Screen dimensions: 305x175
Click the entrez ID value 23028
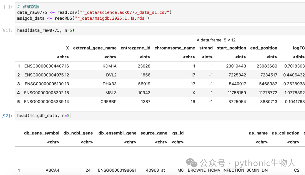(144, 66)
